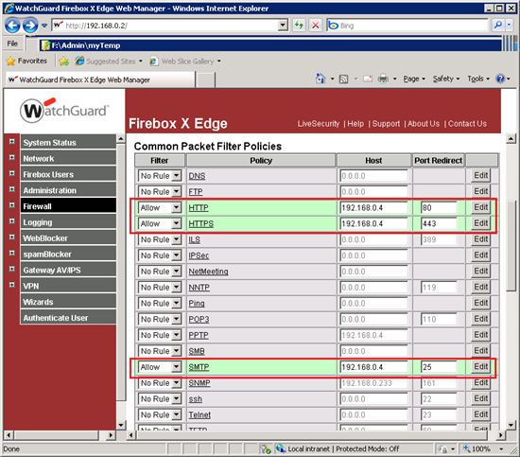
Task: Open the Safety menu
Action: click(x=446, y=79)
